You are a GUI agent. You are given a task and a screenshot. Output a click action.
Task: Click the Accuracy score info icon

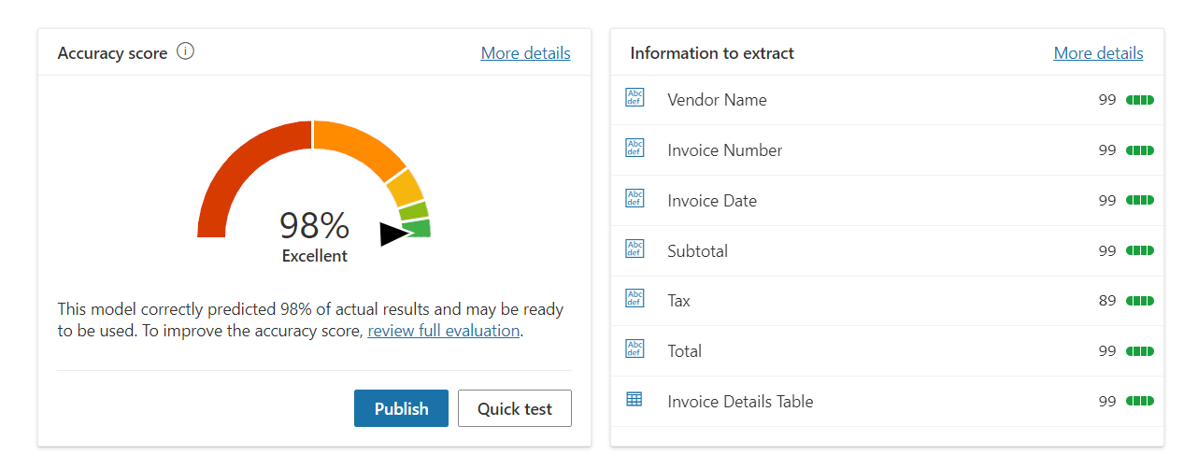pos(185,52)
